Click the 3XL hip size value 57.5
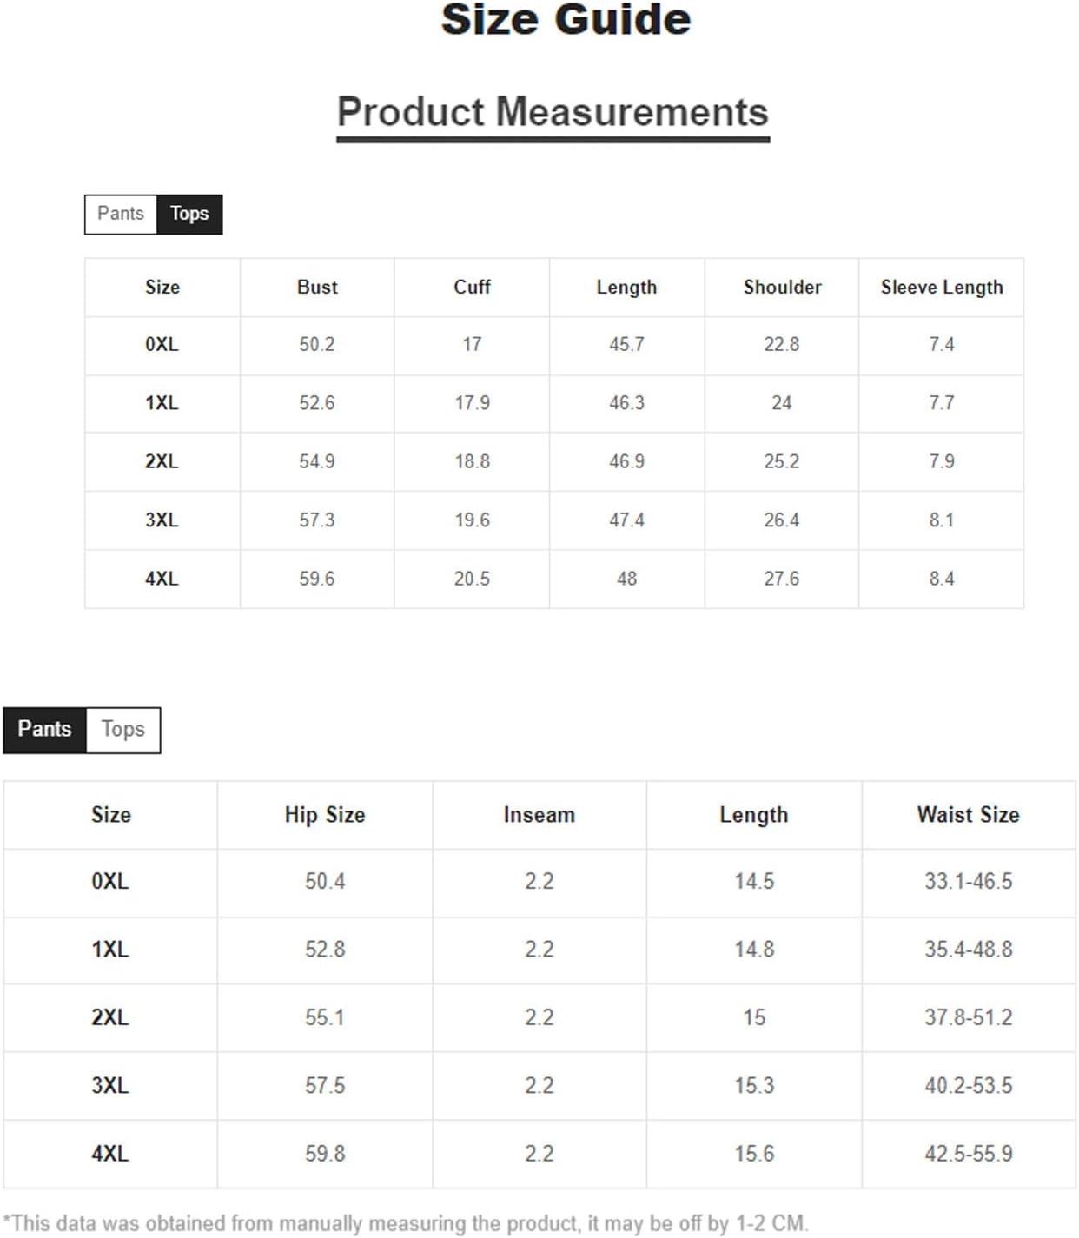Image resolution: width=1079 pixels, height=1238 pixels. coord(325,1086)
